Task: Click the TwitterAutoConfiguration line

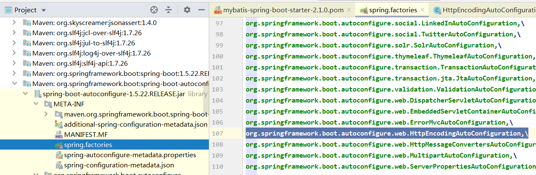Action: [383, 34]
